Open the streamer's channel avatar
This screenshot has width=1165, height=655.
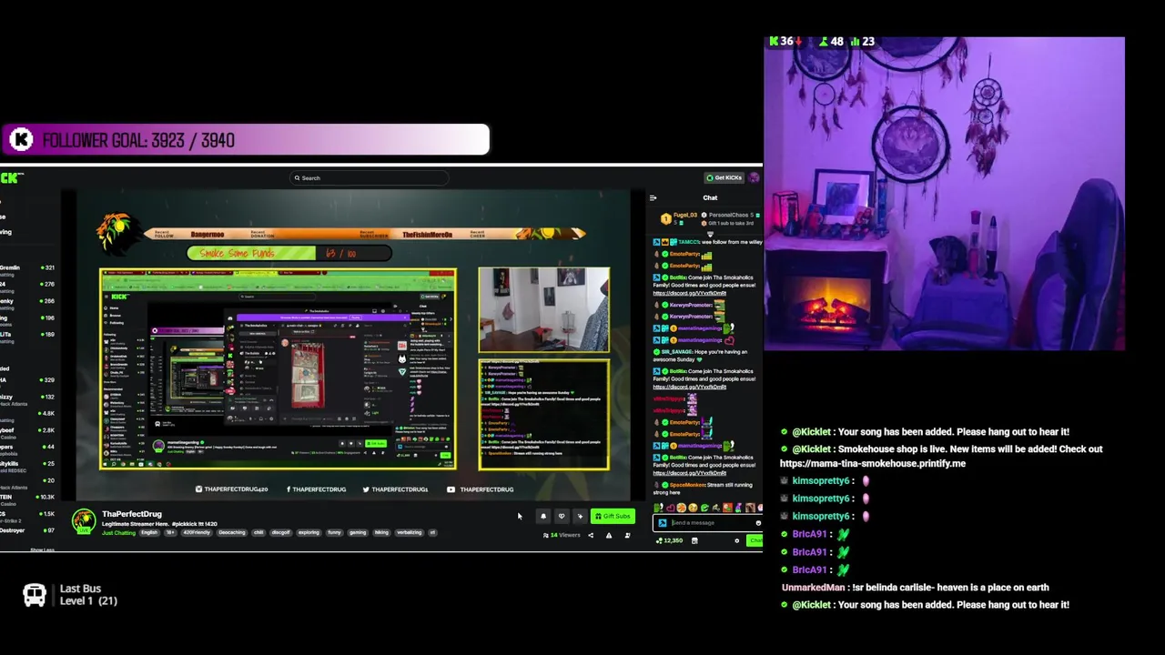(84, 521)
